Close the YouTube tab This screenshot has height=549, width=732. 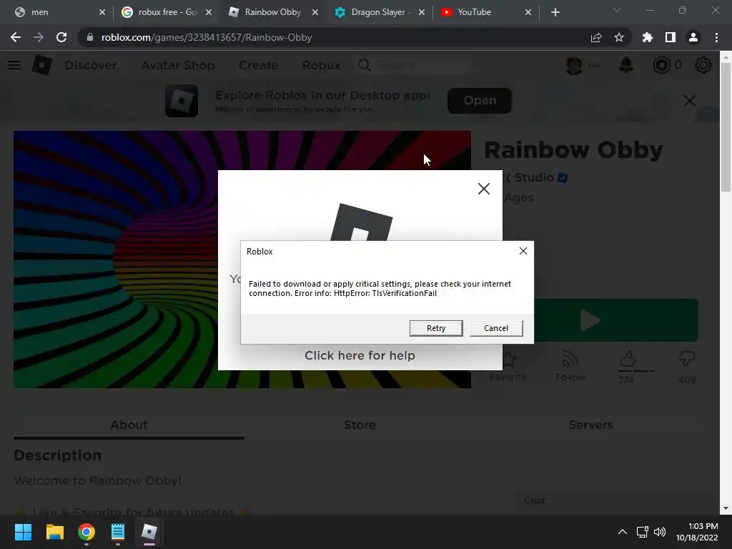pyautogui.click(x=528, y=12)
